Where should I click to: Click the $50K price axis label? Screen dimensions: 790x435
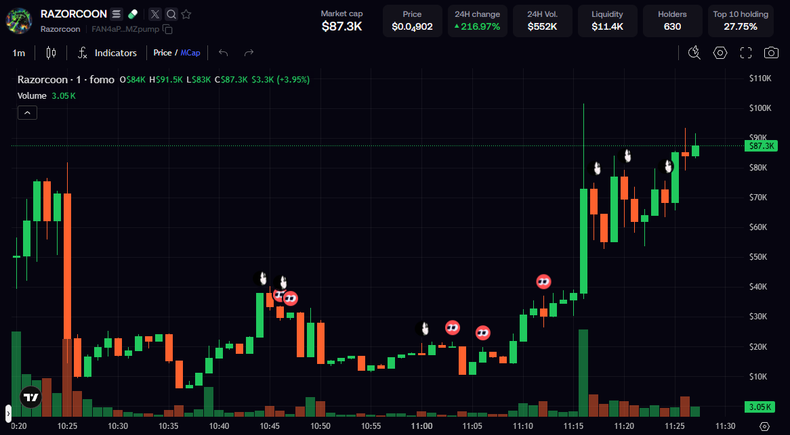(759, 257)
